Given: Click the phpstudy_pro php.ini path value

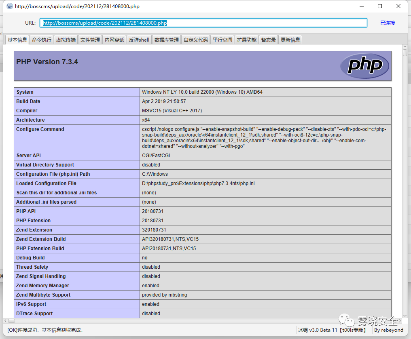Looking at the screenshot, I should pos(199,183).
